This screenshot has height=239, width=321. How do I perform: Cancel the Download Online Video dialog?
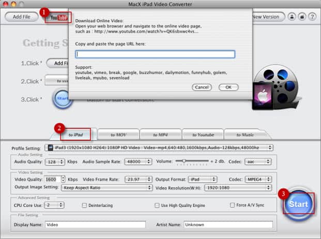pyautogui.click(x=202, y=87)
